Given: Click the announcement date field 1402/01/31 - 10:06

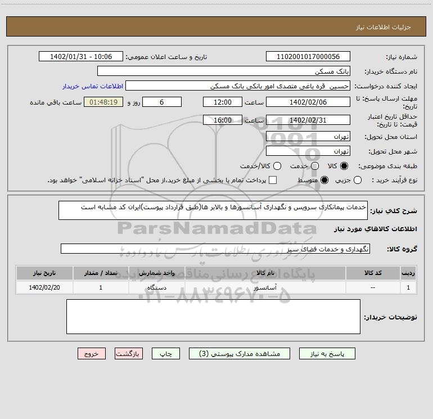Looking at the screenshot, I should coord(81,56).
